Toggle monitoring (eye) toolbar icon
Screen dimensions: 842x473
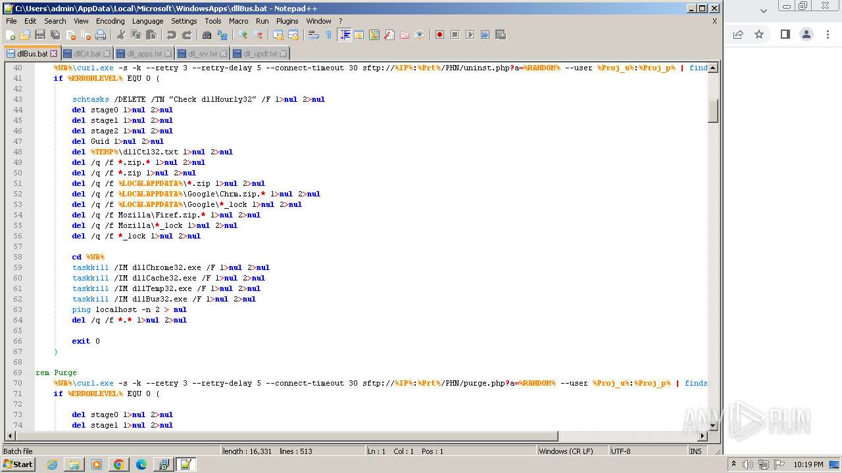tap(420, 35)
